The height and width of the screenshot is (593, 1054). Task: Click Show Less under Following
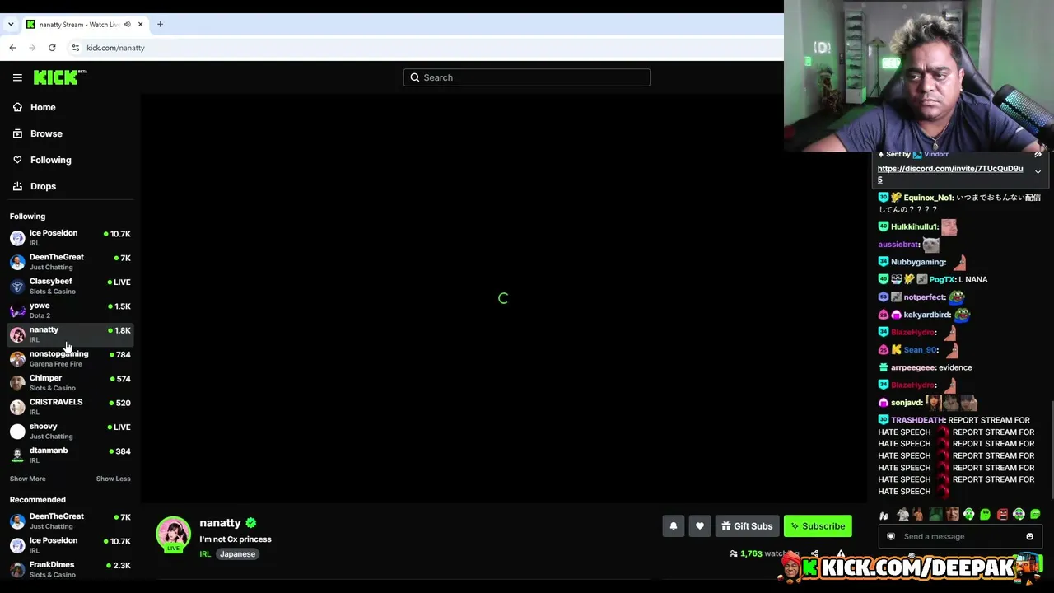[113, 479]
